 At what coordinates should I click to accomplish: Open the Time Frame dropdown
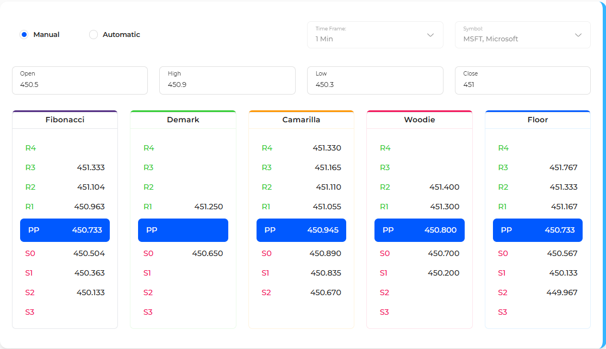pyautogui.click(x=375, y=35)
